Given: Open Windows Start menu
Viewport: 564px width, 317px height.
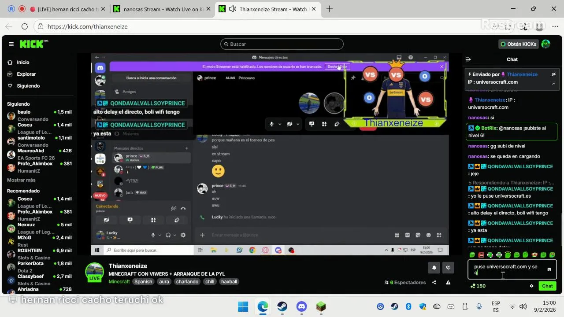Looking at the screenshot, I should click(x=243, y=306).
